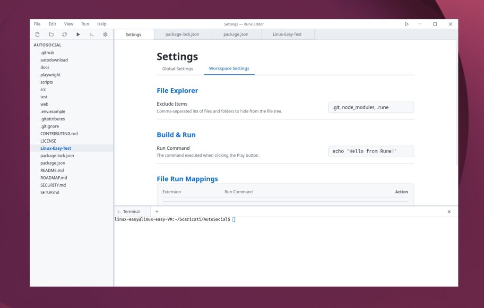Switch to the Settings editor tab
This screenshot has width=484, height=308.
coord(134,34)
